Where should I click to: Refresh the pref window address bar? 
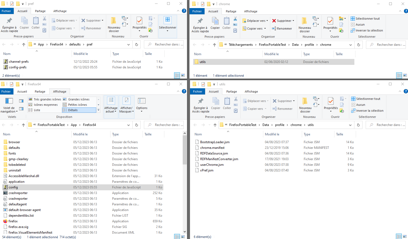pyautogui.click(x=137, y=44)
